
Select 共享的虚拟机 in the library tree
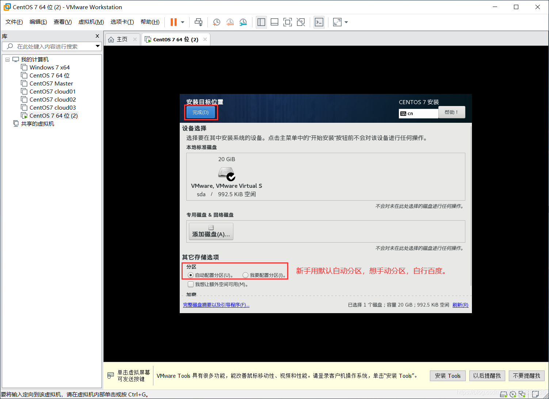[x=37, y=123]
